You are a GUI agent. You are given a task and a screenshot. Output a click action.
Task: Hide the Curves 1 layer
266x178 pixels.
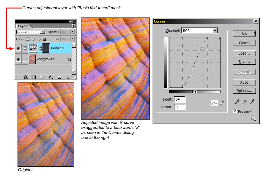18,48
